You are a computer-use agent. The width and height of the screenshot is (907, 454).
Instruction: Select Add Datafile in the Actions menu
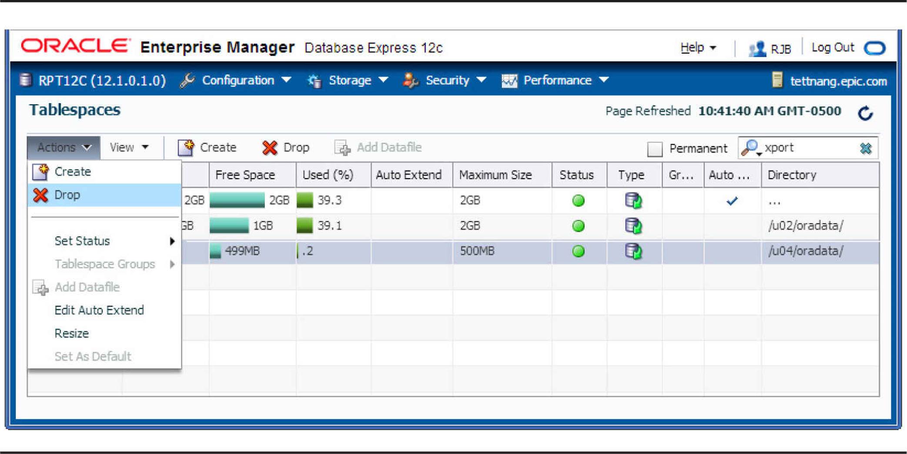(x=104, y=287)
